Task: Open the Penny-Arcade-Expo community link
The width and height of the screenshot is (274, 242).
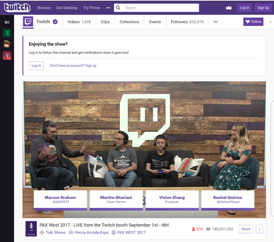Action: pyautogui.click(x=92, y=233)
